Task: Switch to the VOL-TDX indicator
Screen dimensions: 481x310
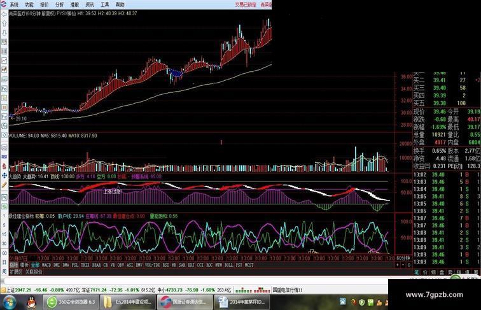Action: (x=153, y=265)
